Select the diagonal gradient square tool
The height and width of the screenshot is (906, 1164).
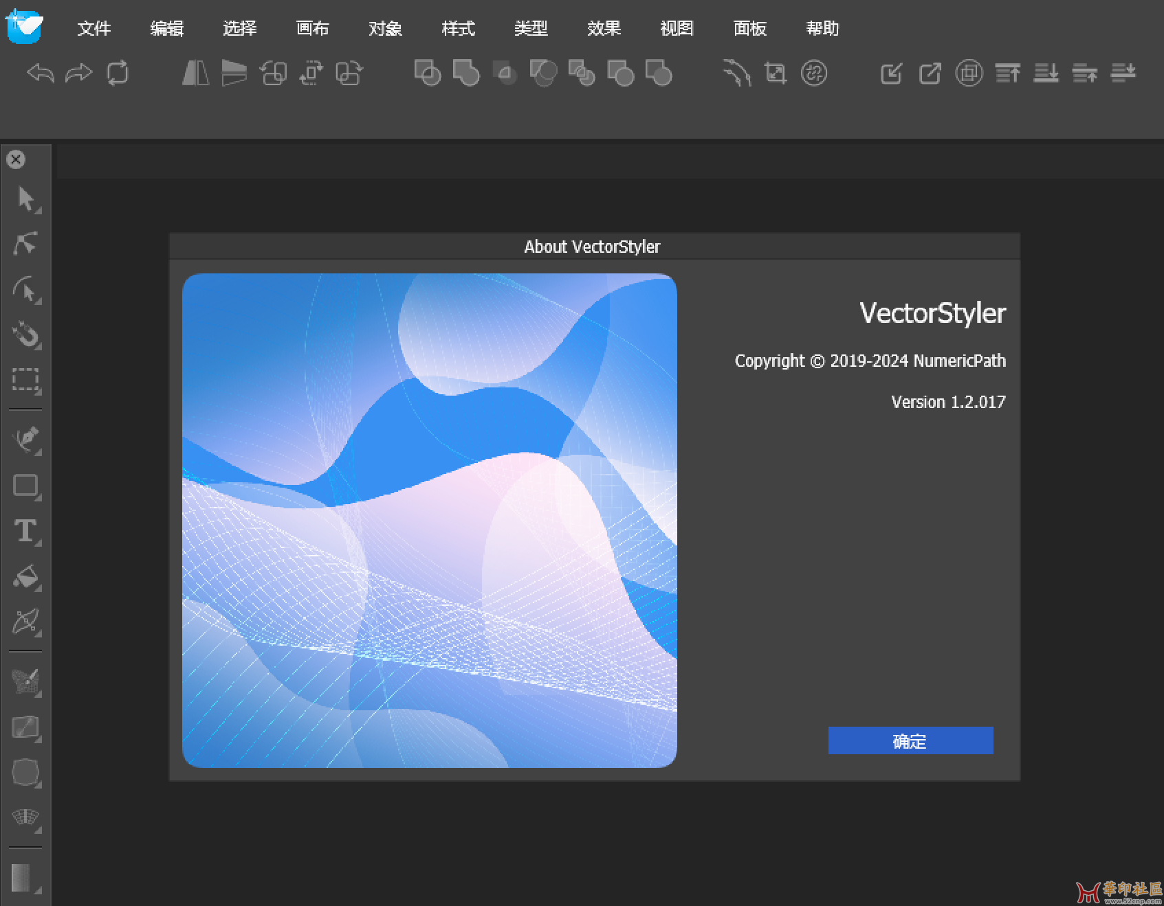point(26,727)
